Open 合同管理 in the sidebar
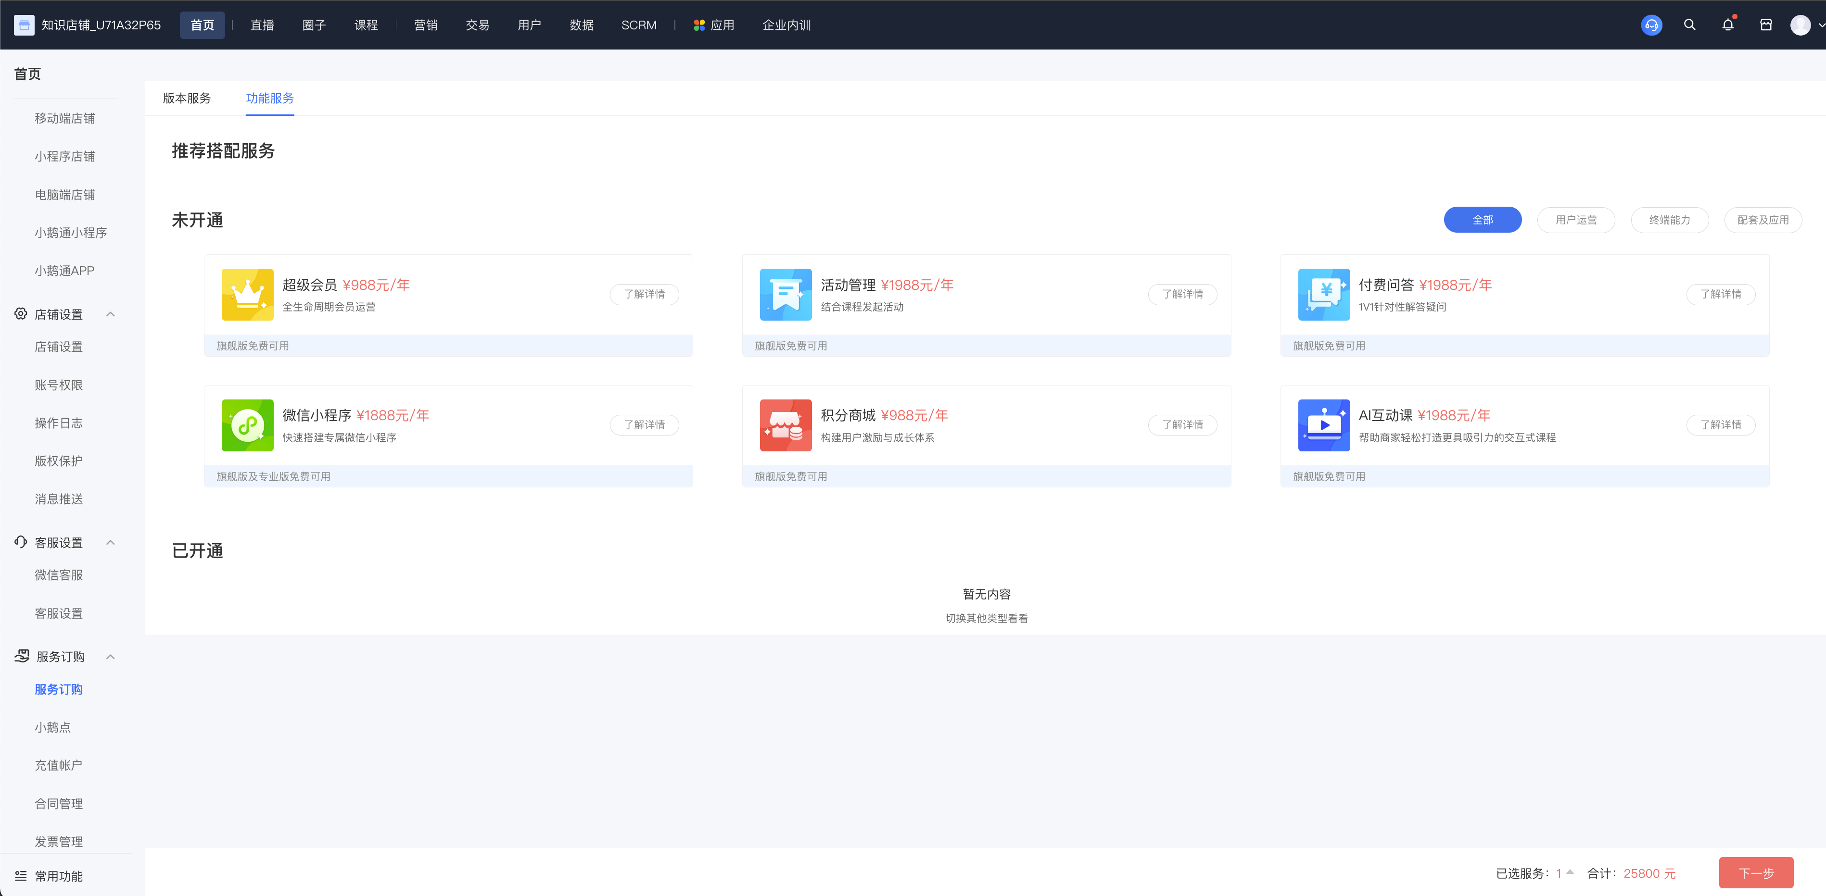Image resolution: width=1826 pixels, height=896 pixels. click(58, 803)
